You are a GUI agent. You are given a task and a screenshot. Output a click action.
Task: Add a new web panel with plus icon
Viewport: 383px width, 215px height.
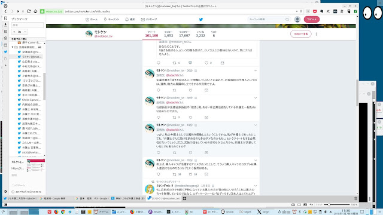(5, 65)
